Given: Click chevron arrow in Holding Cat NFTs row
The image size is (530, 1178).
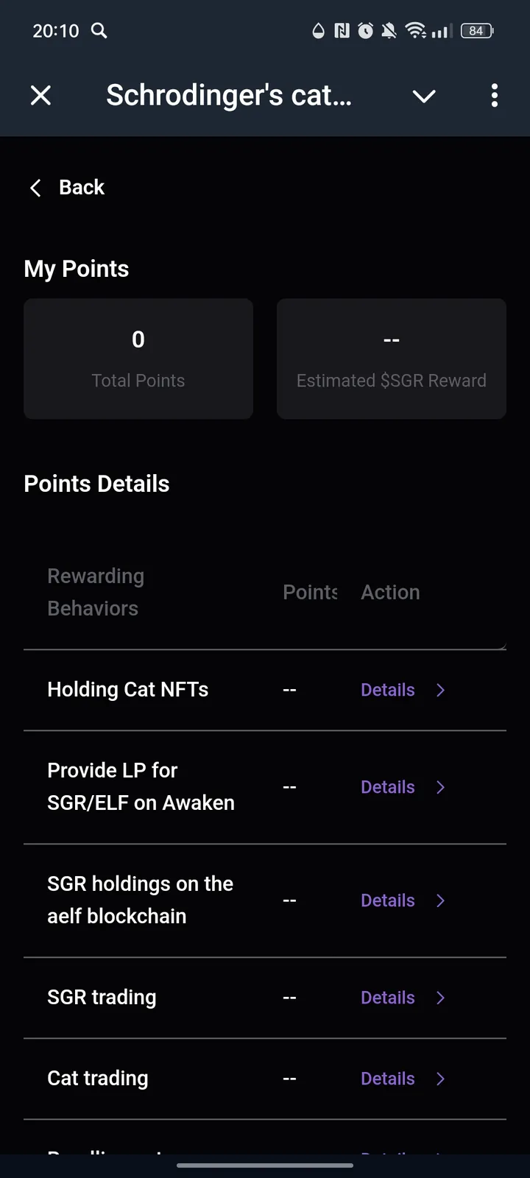Looking at the screenshot, I should 440,690.
